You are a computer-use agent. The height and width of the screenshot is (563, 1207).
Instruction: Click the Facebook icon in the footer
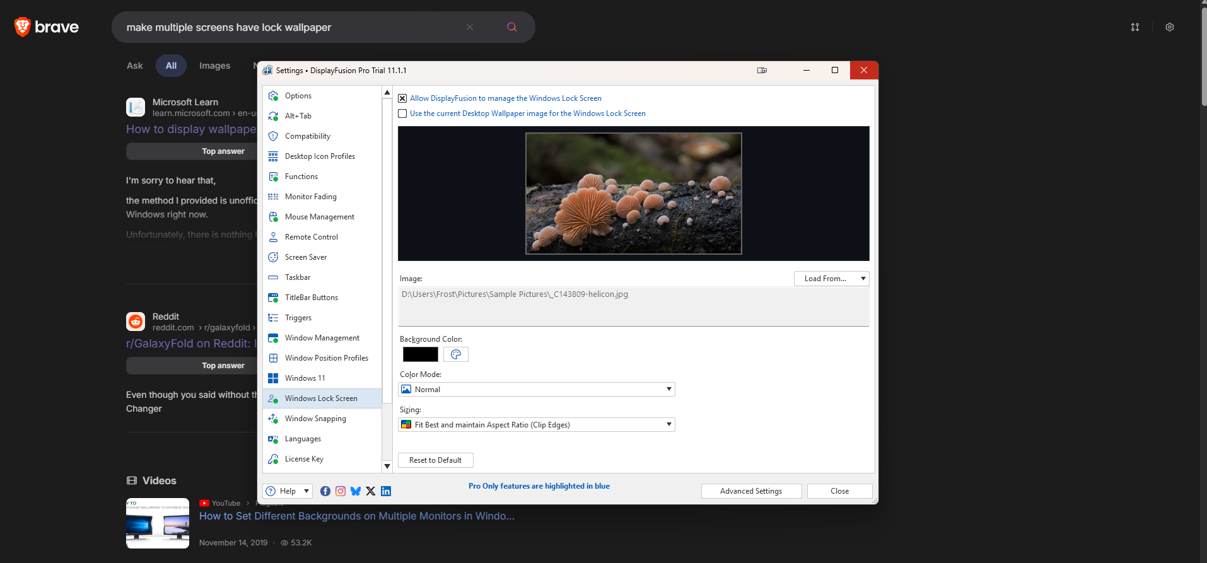pos(325,491)
